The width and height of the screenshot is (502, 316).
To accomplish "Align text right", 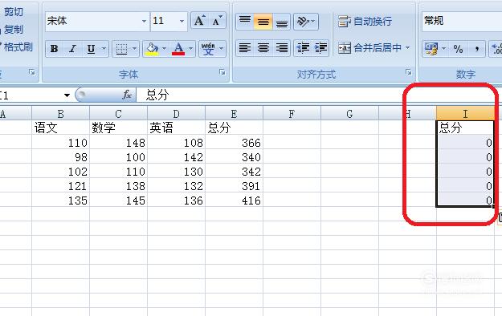I will point(282,48).
